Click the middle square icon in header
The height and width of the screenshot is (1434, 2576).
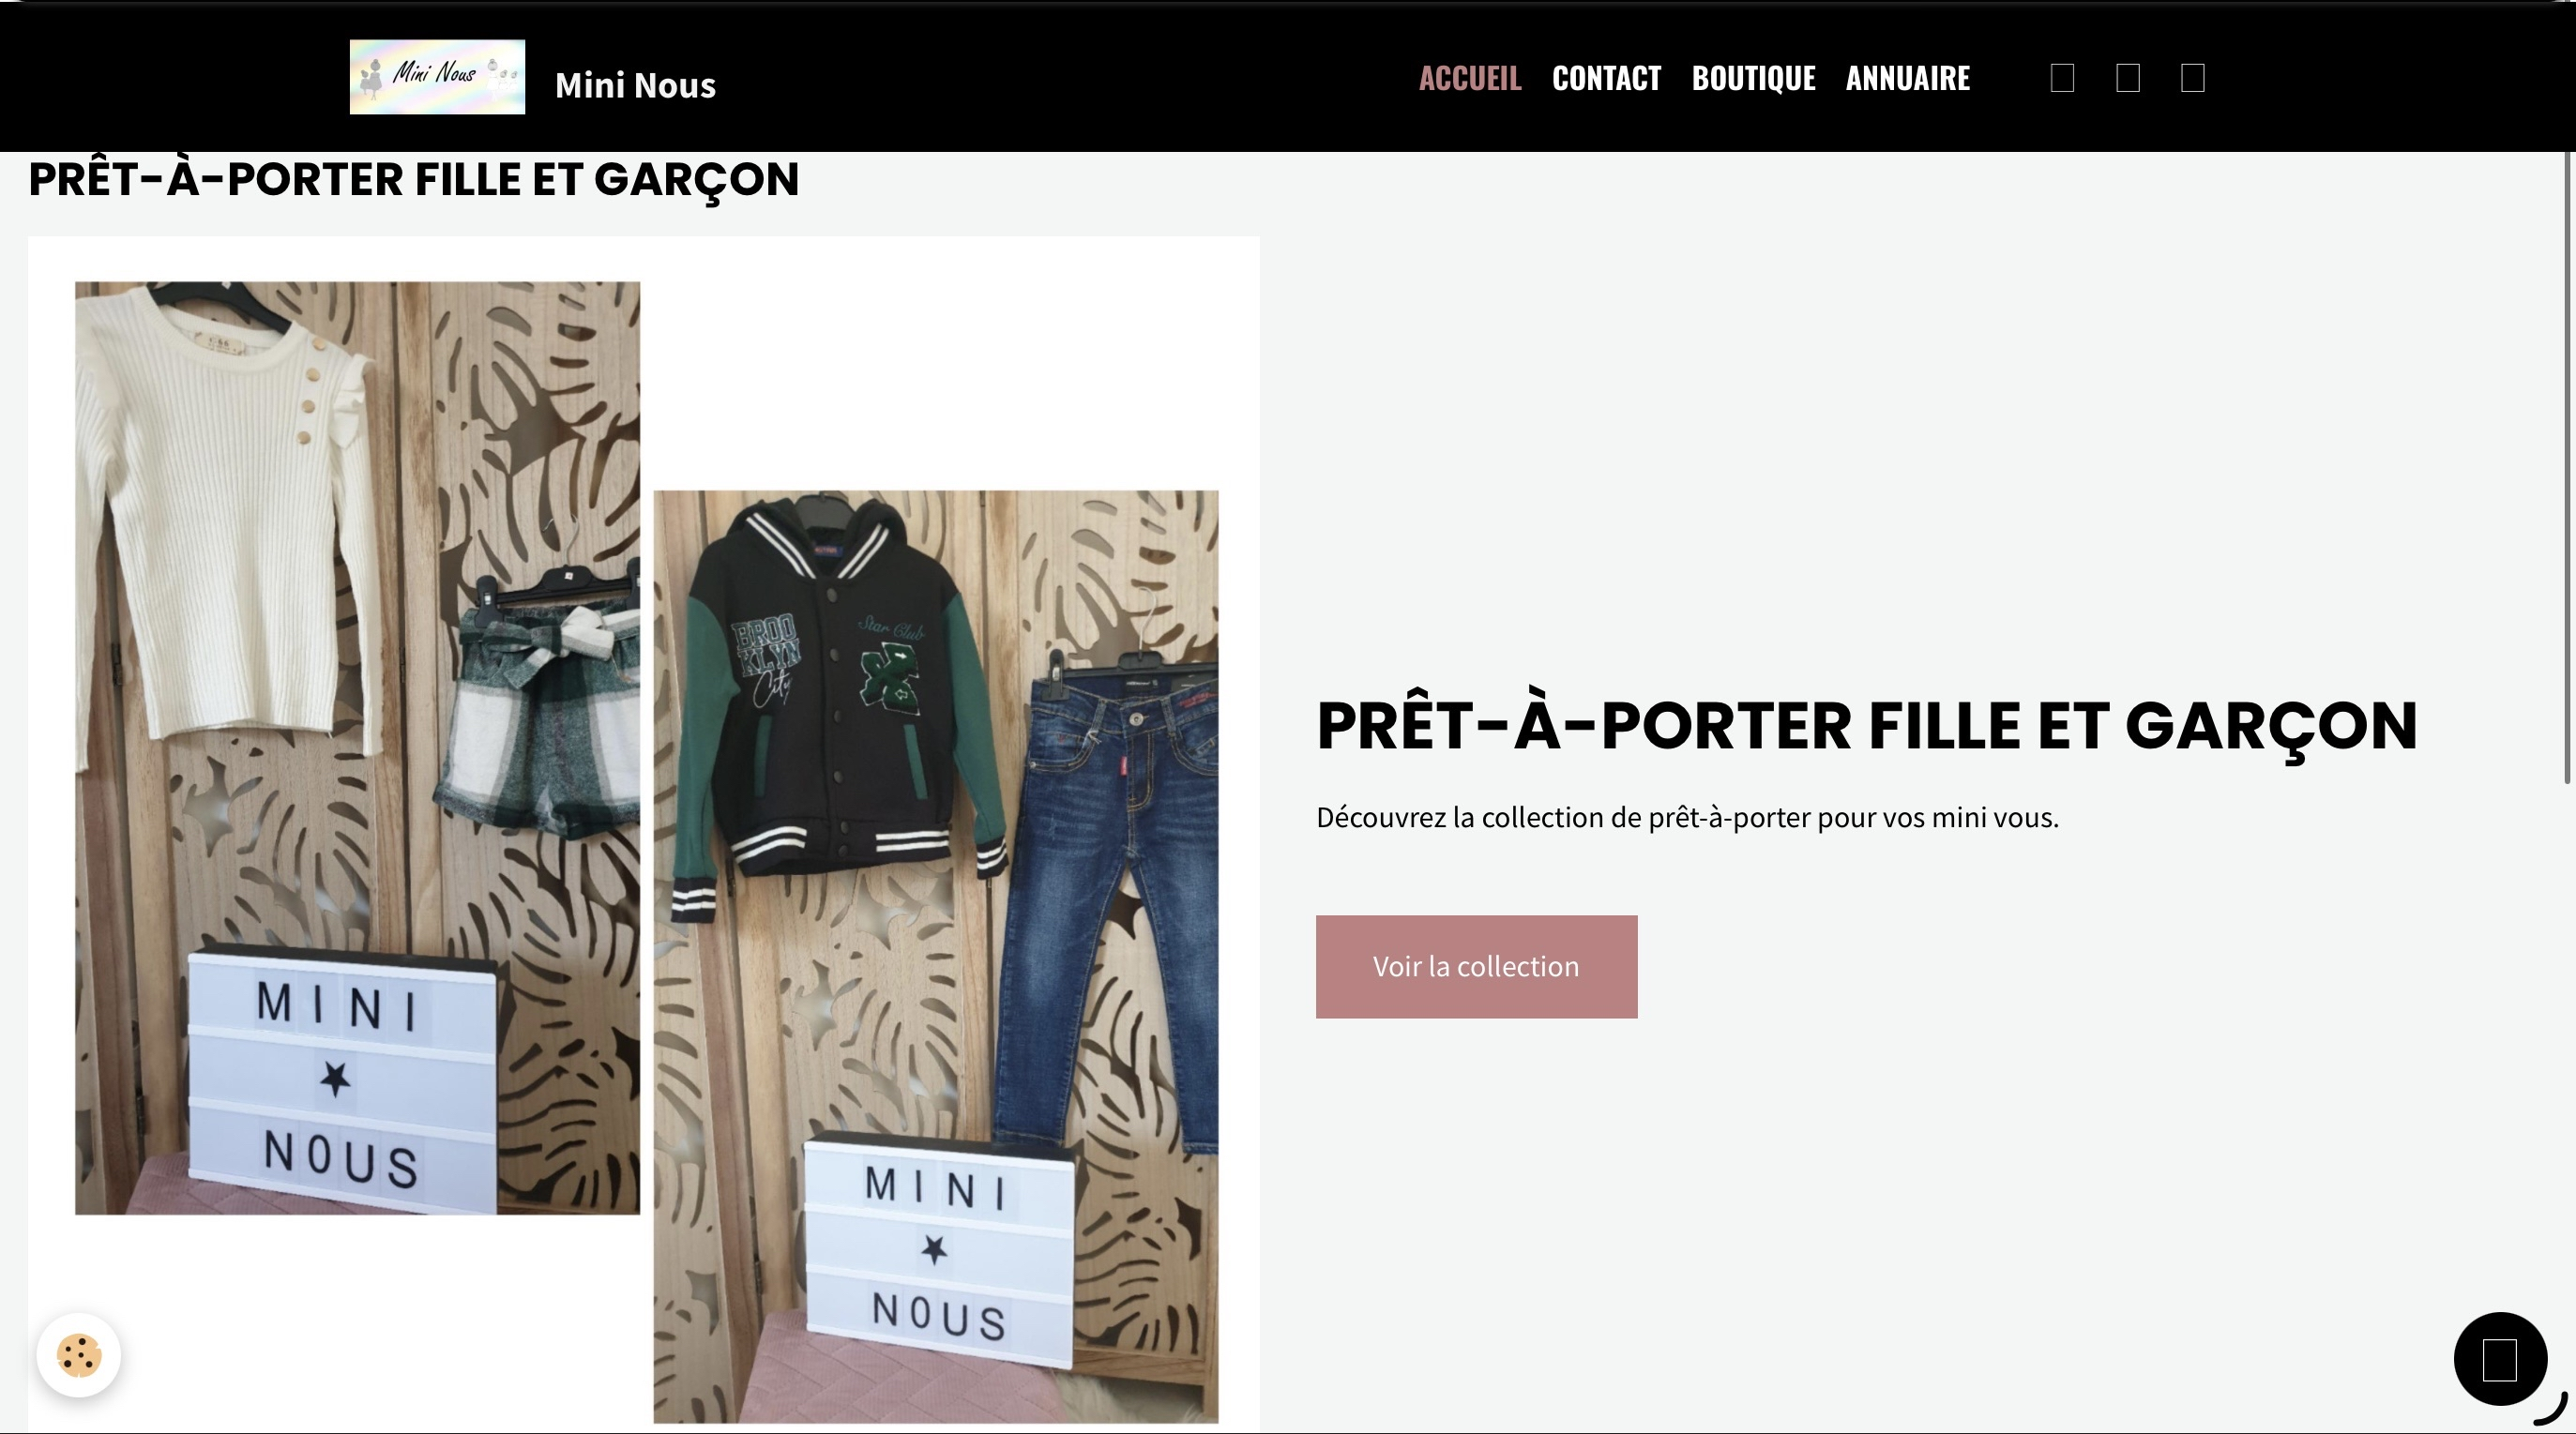point(2128,78)
